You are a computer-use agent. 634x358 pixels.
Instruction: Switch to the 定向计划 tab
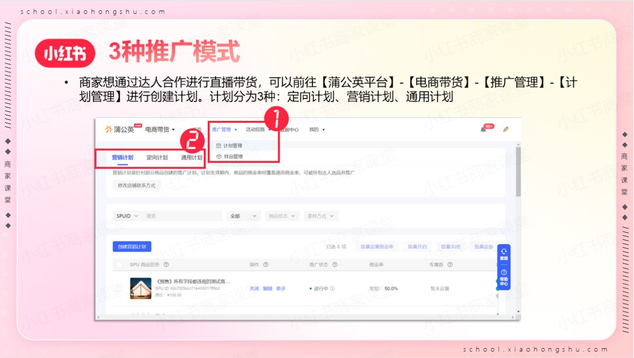pos(157,158)
